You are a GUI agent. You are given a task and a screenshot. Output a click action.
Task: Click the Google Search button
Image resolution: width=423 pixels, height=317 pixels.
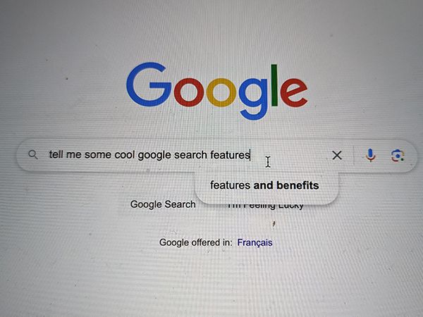coord(163,204)
